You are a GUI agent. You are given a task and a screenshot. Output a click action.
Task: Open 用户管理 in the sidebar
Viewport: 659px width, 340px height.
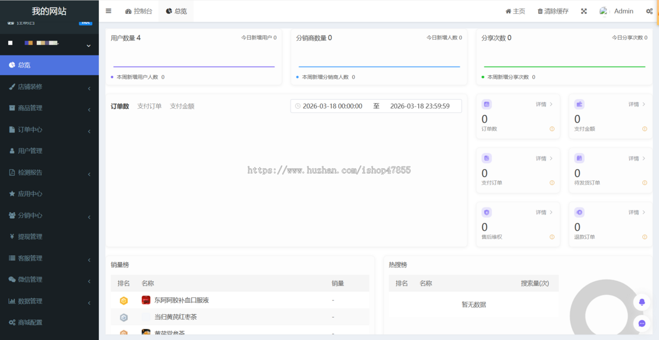(49, 151)
